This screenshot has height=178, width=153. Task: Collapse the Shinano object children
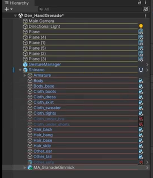[20, 70]
